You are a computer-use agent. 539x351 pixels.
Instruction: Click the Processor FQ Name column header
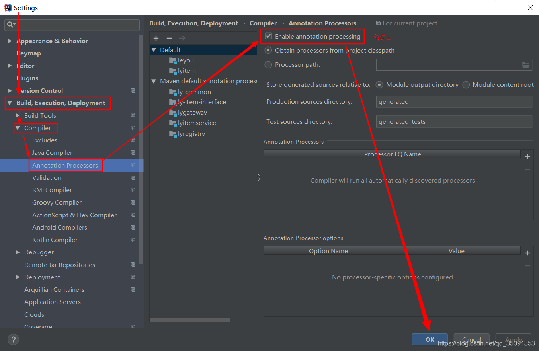(x=392, y=154)
